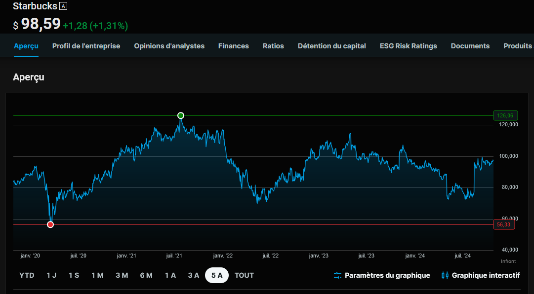Click the janv. '21 axis label
The width and height of the screenshot is (534, 294).
(126, 256)
